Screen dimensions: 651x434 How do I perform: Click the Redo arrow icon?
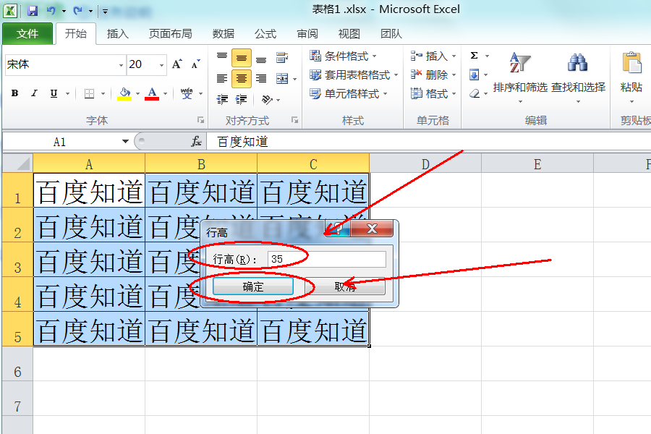77,10
